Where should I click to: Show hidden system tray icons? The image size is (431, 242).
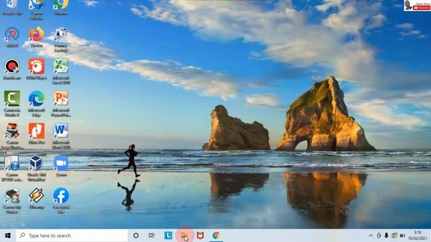[371, 235]
